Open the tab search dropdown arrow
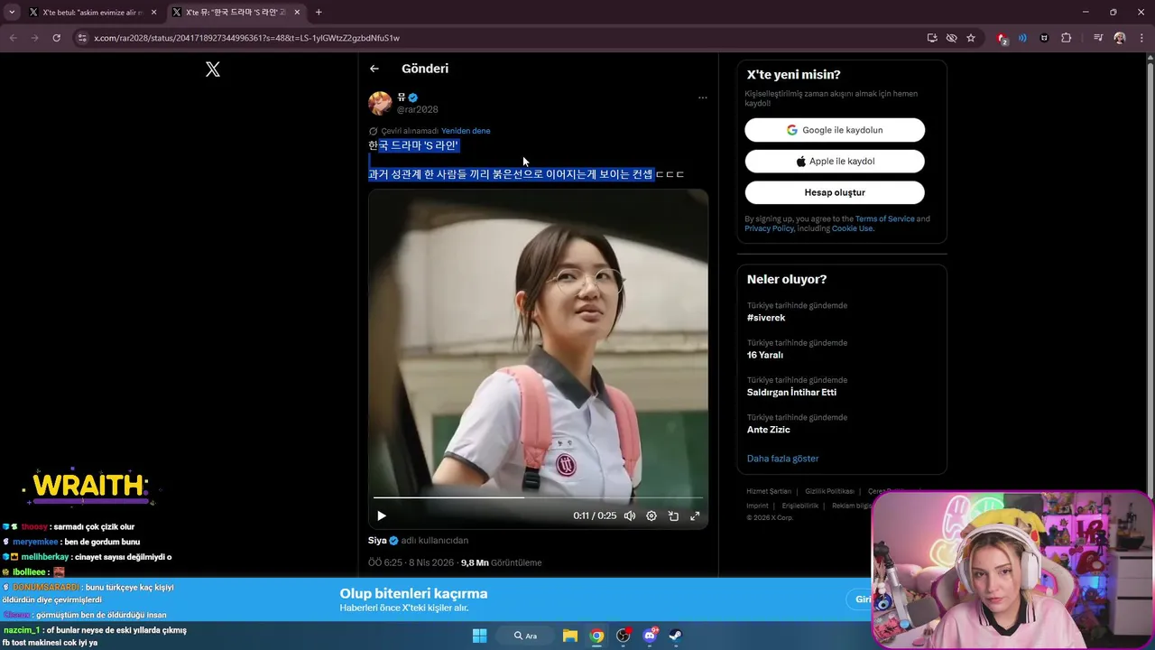This screenshot has height=650, width=1155. [12, 13]
